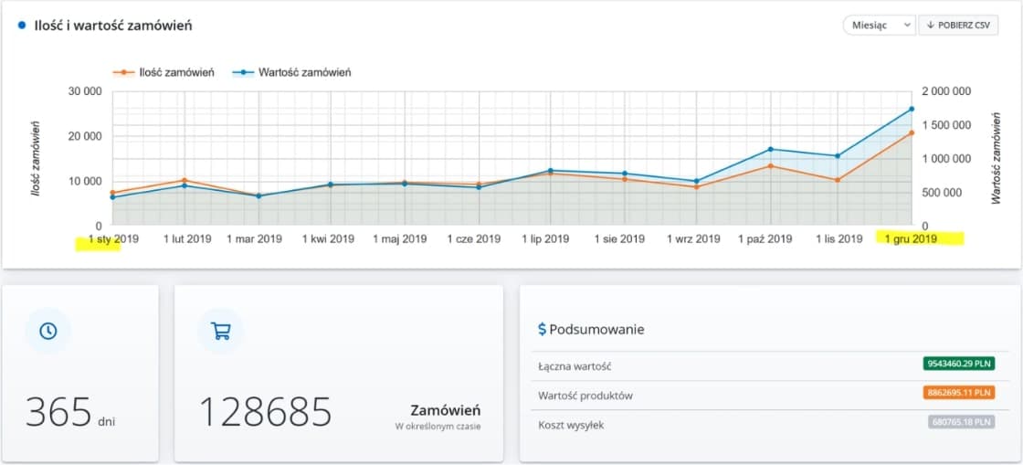This screenshot has height=465, width=1023.
Task: Click the '1 000 000' right axis value
Action: pos(944,158)
